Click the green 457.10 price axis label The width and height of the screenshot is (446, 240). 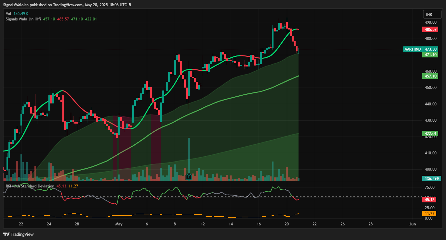[x=430, y=76]
